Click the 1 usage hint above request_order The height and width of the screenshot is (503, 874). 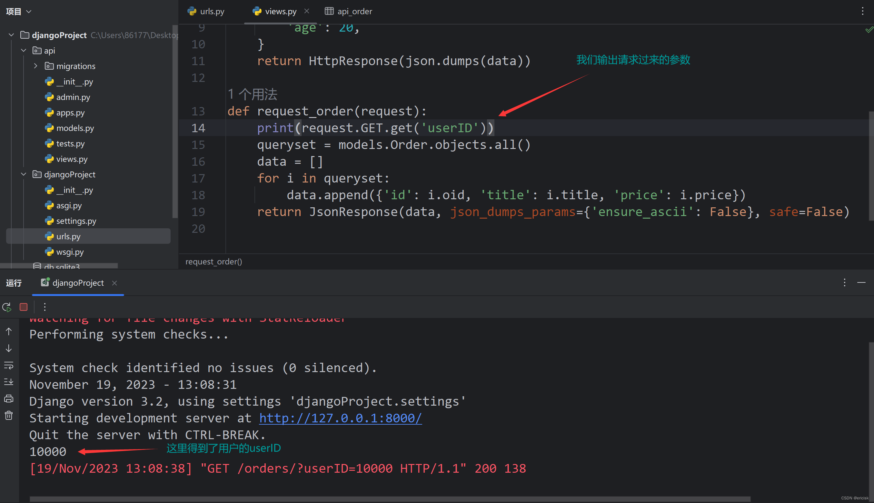click(x=253, y=94)
